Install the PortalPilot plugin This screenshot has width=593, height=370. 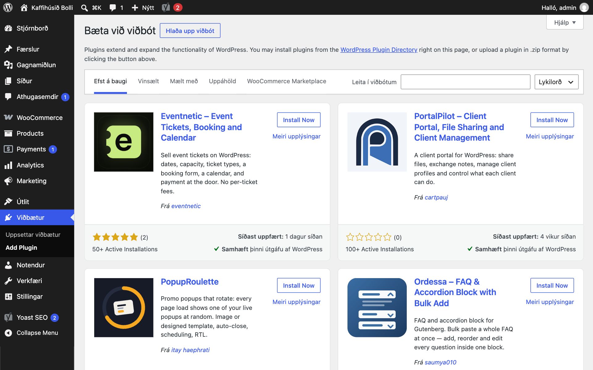[x=552, y=120]
